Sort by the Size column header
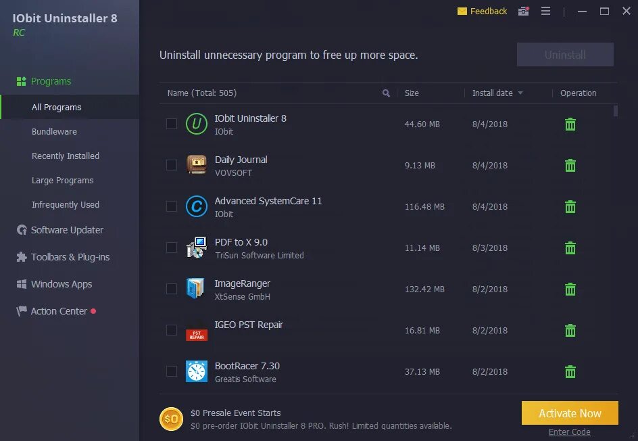Image resolution: width=638 pixels, height=441 pixels. [412, 93]
